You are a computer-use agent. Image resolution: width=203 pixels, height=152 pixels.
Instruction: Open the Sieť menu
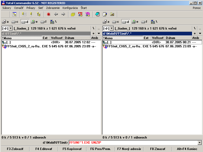41,8
